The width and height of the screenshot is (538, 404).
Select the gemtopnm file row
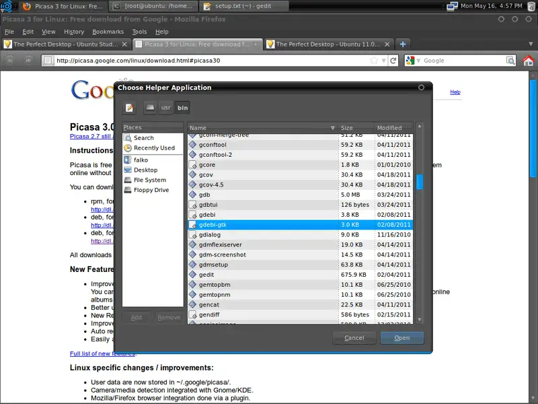coord(300,294)
